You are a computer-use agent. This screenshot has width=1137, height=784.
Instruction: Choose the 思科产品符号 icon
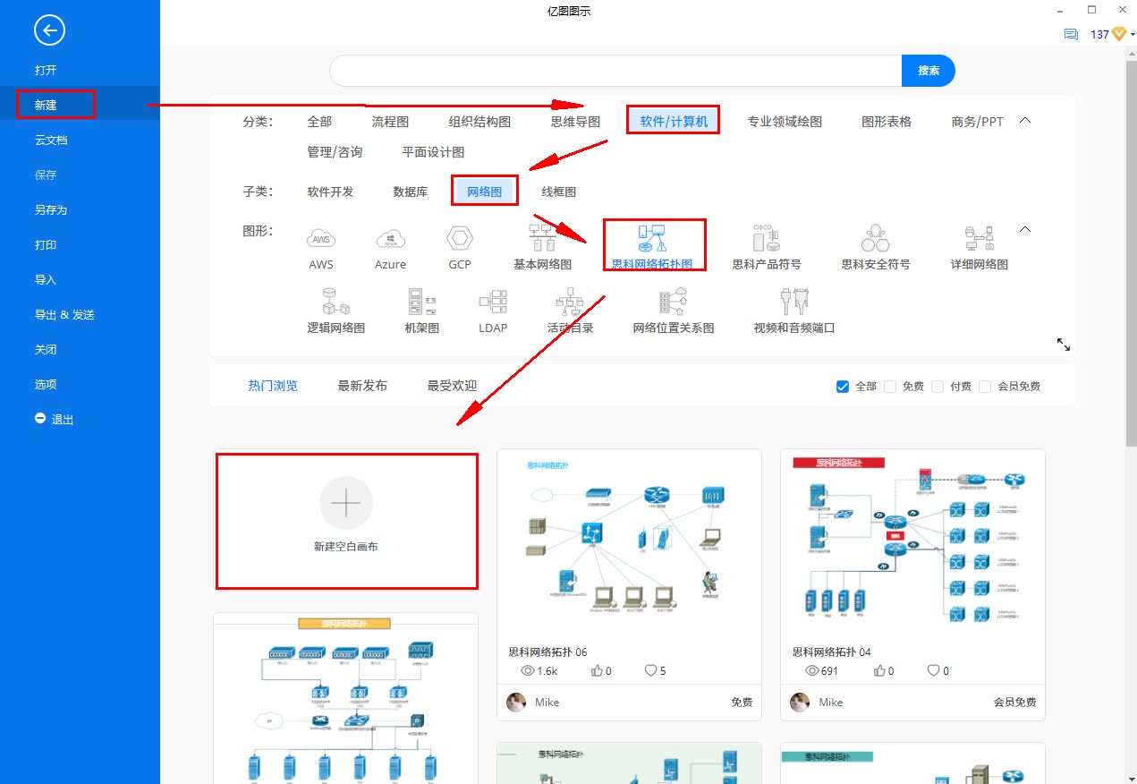click(x=767, y=238)
